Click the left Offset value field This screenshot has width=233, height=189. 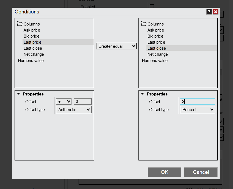tap(82, 101)
